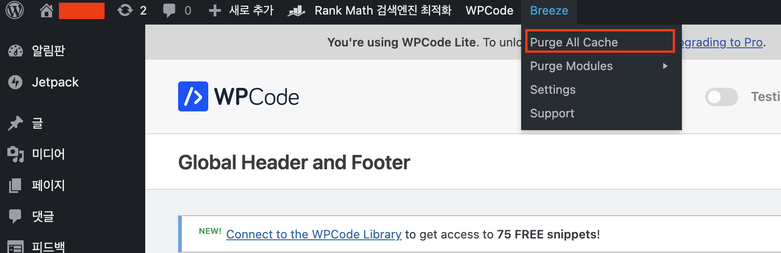Screen dimensions: 781x253
Task: Choose Settings in Breeze menu
Action: pos(553,90)
